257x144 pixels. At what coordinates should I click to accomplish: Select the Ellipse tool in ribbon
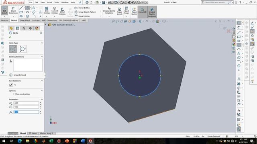(x=34, y=12)
